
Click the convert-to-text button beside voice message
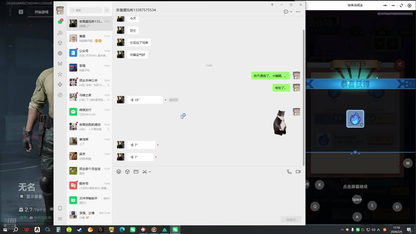click(x=173, y=100)
